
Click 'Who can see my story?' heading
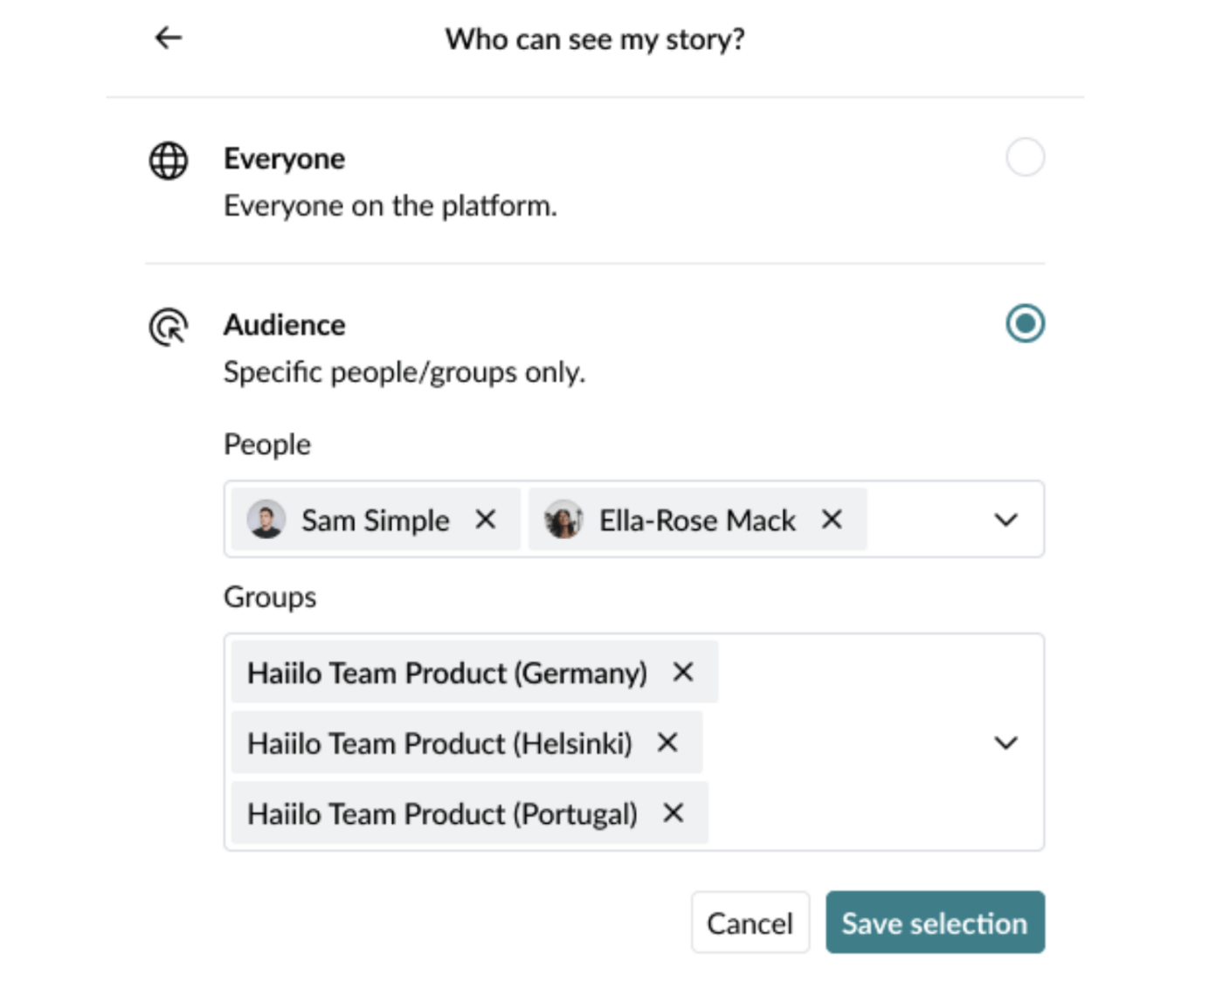tap(595, 39)
